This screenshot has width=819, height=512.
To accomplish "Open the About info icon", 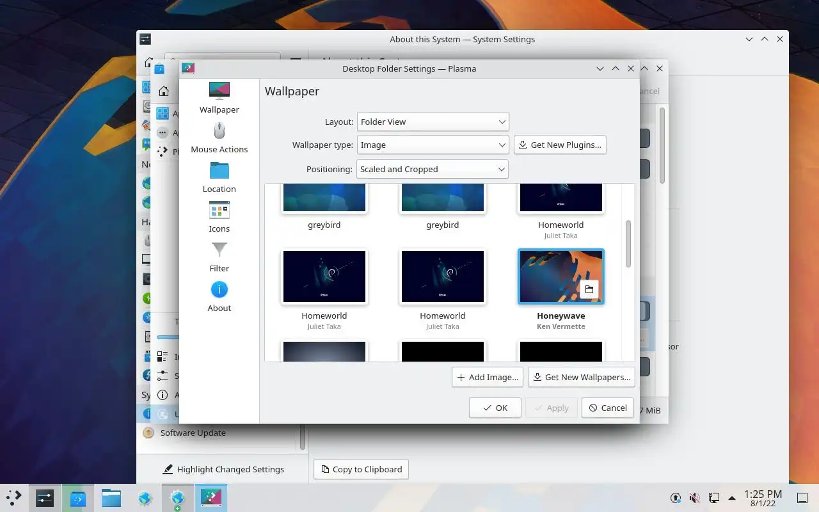I will 219,289.
